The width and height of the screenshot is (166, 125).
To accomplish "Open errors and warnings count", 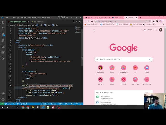I will coord(24,104).
